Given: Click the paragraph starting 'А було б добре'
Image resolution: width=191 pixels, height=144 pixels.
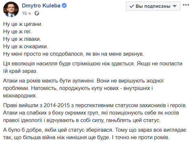Looking at the screenshot, I should click(x=95, y=134).
